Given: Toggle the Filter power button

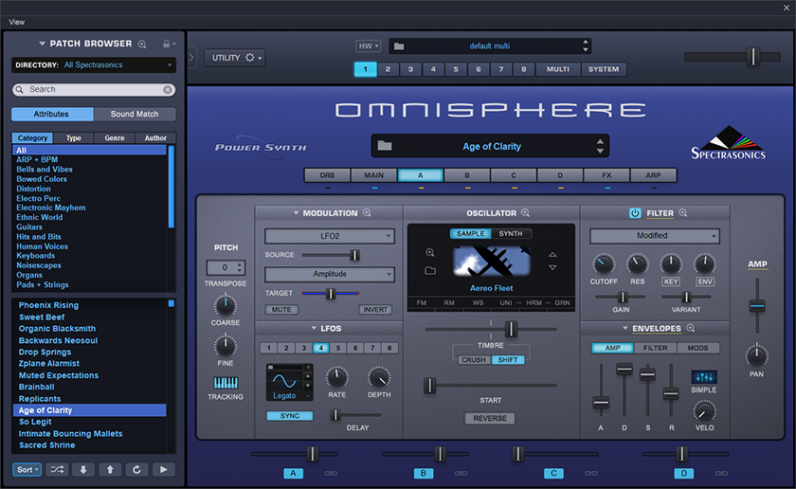Looking at the screenshot, I should pos(635,213).
